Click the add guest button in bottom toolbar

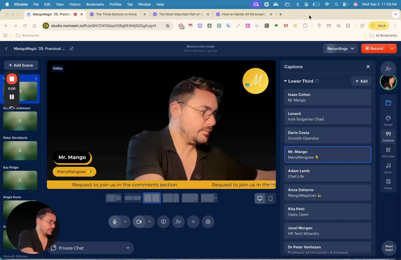(x=178, y=222)
